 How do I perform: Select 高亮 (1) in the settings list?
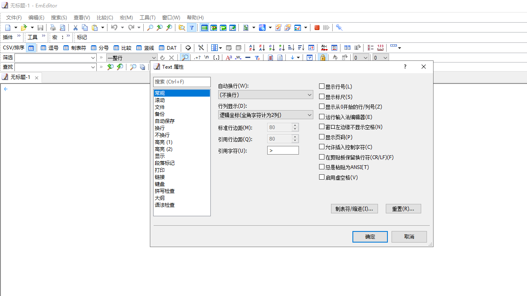coord(163,142)
